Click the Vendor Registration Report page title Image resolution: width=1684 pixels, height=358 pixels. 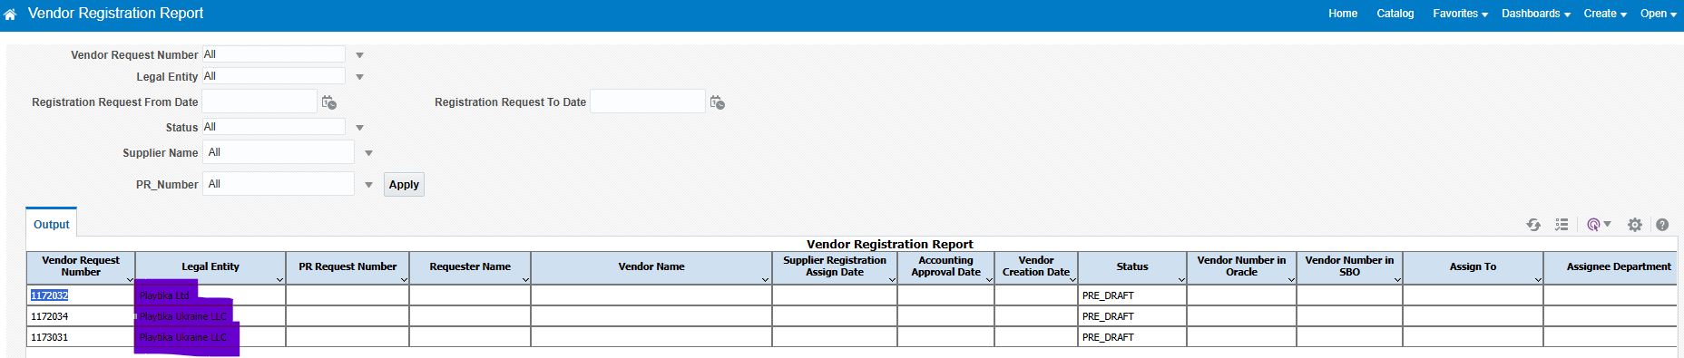pos(115,14)
